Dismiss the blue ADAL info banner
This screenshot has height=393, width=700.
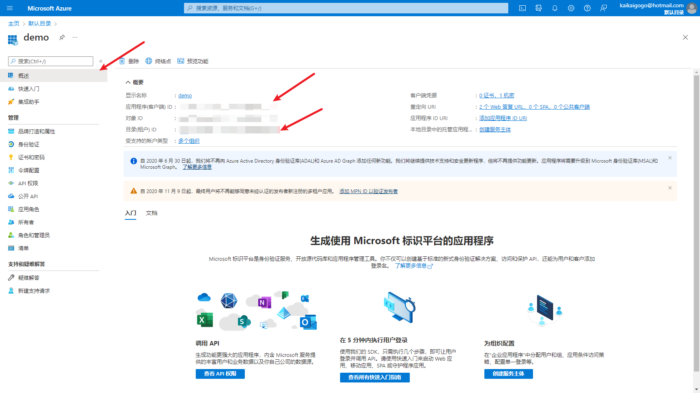click(670, 158)
